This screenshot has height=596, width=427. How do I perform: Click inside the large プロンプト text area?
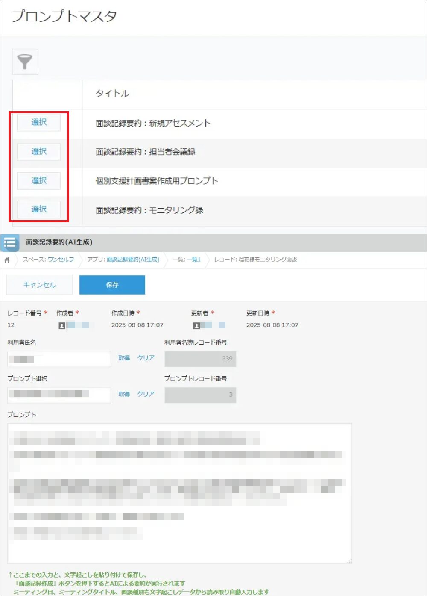pos(179,492)
